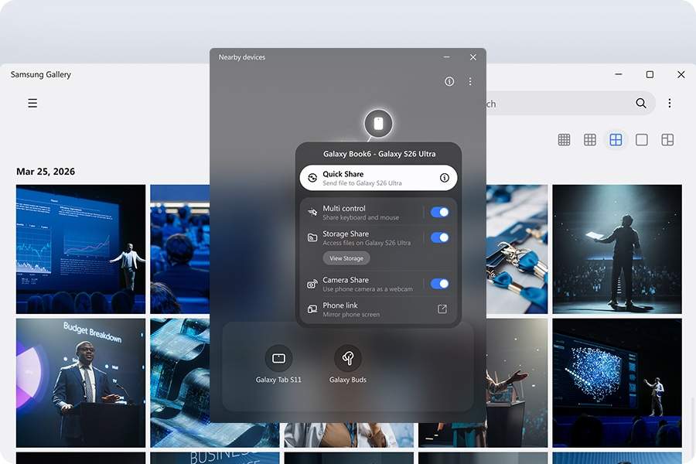
Task: Open Phone link Mirror phone screen
Action: pyautogui.click(x=378, y=309)
